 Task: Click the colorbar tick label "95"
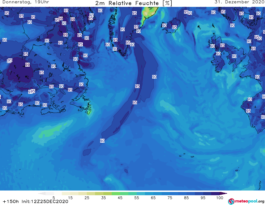pos(203,198)
